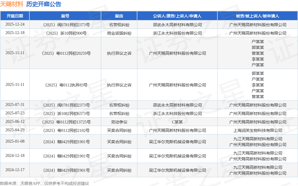Click 买卖合同纠纷 in the 2025-04-29 row
The height and width of the screenshot is (186, 298).
pos(119,130)
